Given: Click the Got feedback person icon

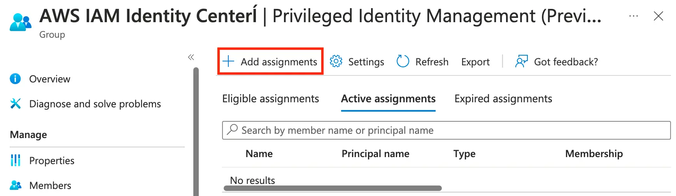Looking at the screenshot, I should pos(521,61).
